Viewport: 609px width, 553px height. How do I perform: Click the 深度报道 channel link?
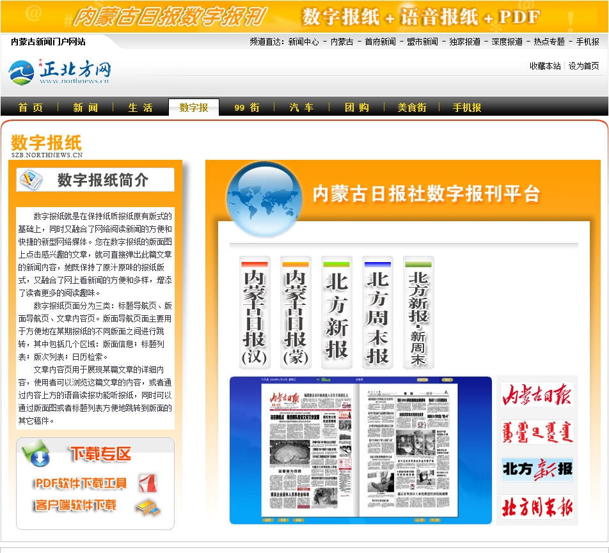point(507,42)
